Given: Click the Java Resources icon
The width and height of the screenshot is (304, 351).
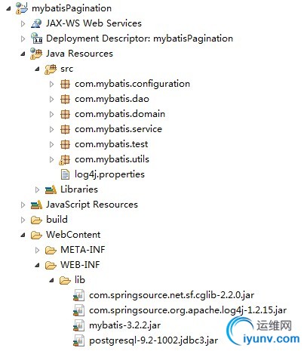Looking at the screenshot, I should tap(36, 54).
